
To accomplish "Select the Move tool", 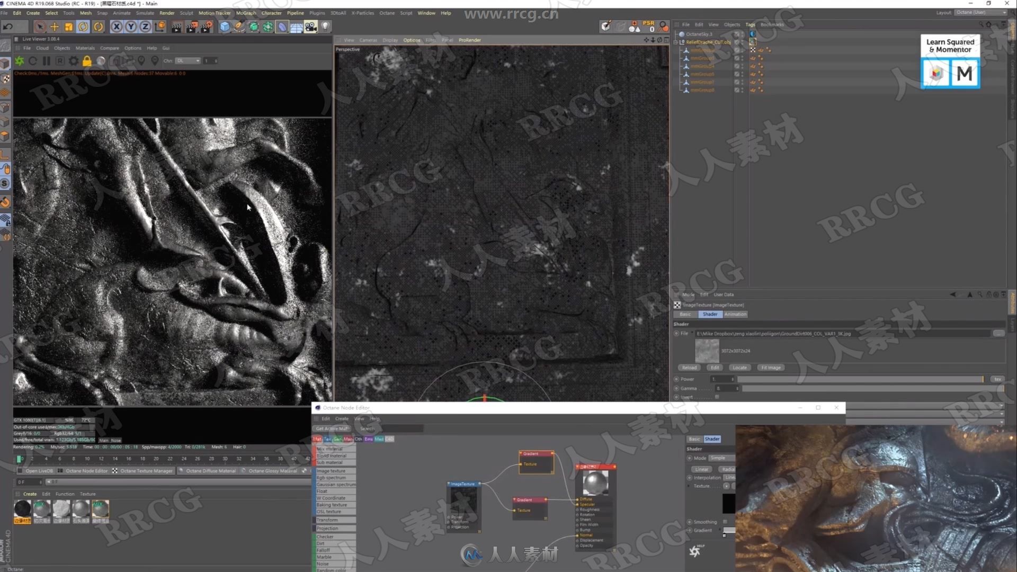I will (x=54, y=26).
